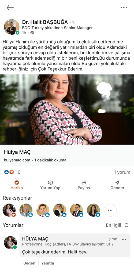Open the three-dot menu on Hülya MAÇ's comment
Viewport: 134px width, 273px height.
[x=124, y=239]
